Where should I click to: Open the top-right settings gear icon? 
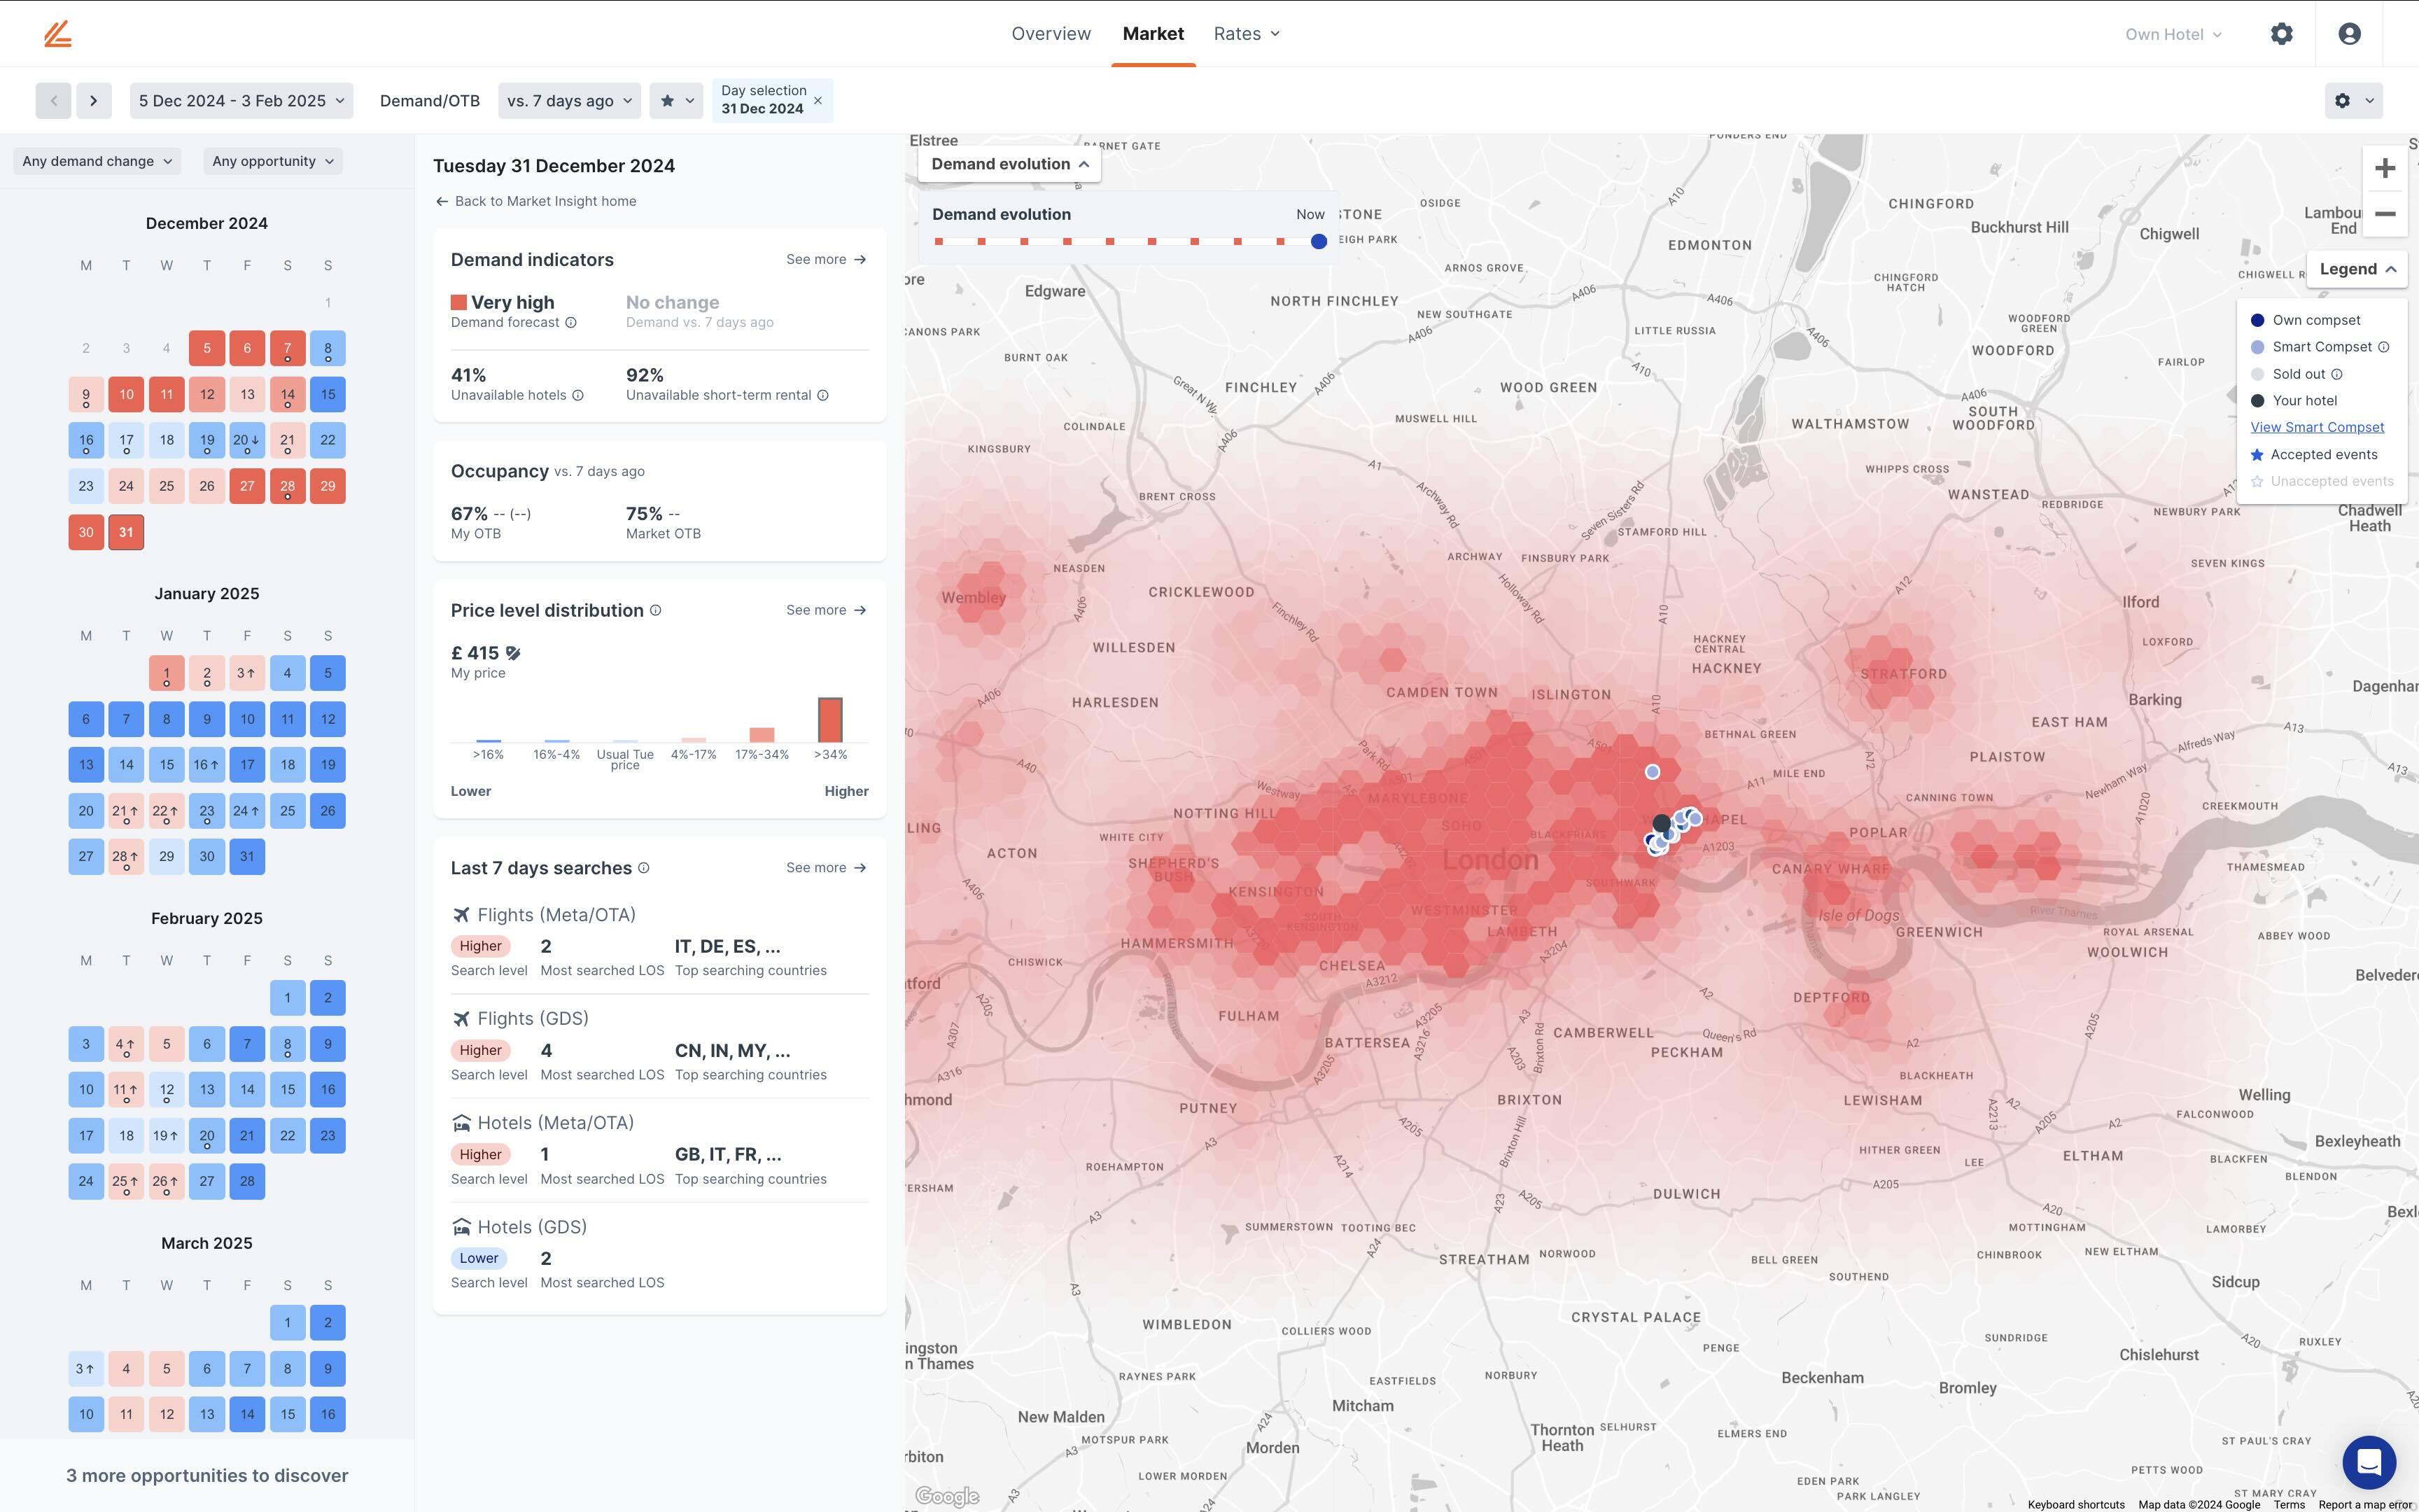tap(2281, 34)
